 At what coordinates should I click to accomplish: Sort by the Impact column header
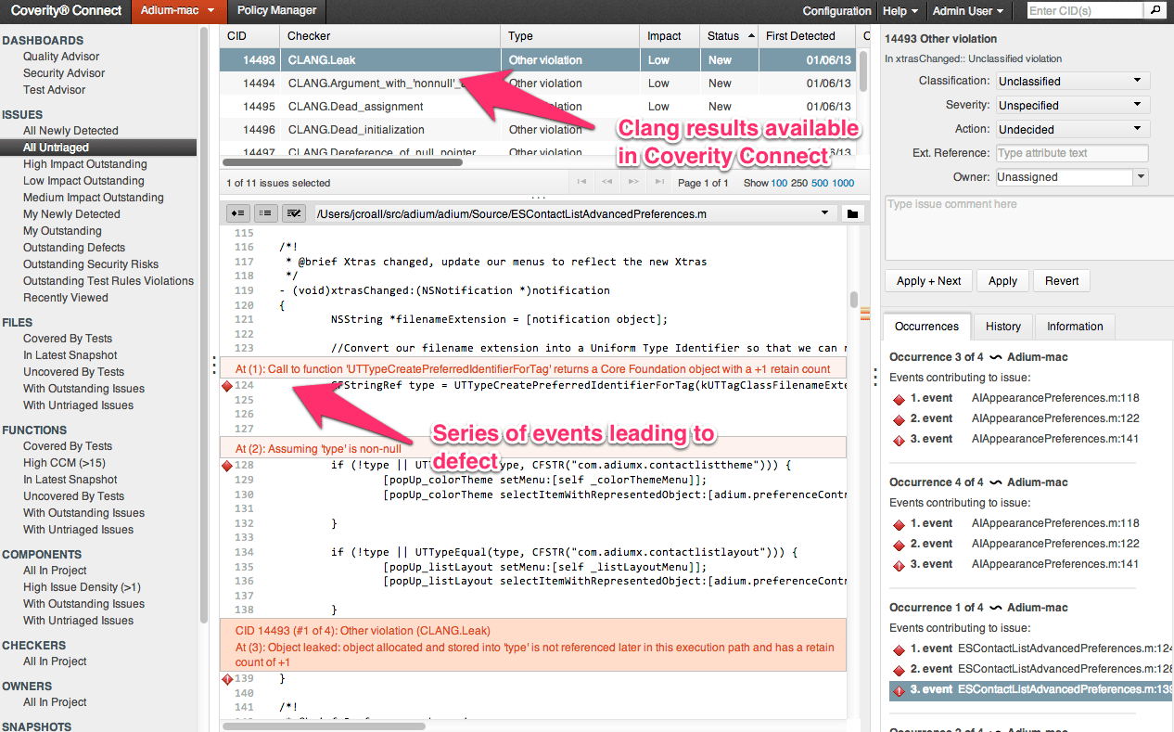click(x=670, y=36)
